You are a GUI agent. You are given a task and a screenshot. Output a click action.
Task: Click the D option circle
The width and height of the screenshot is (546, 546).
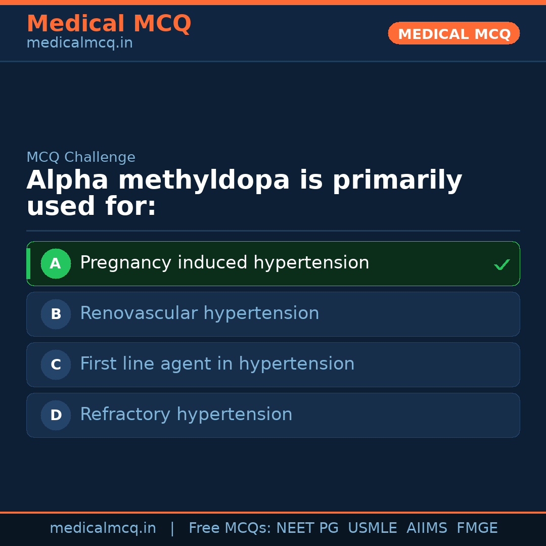point(56,415)
